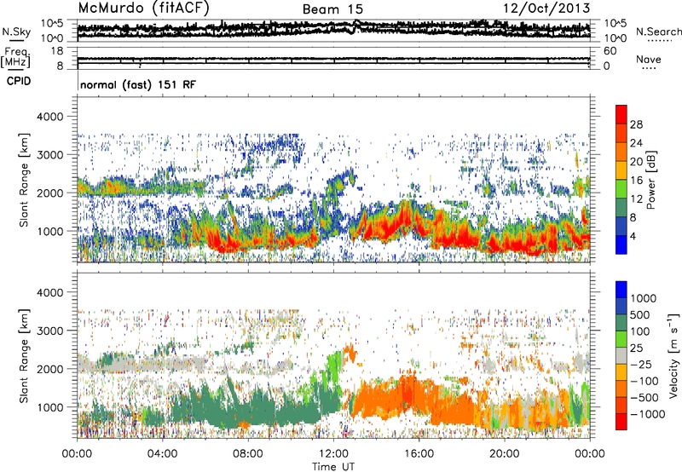Select the red bottom velocity swatch below -1000

(x=621, y=422)
